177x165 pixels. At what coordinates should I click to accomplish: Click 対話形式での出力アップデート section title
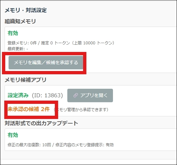pos(41,123)
